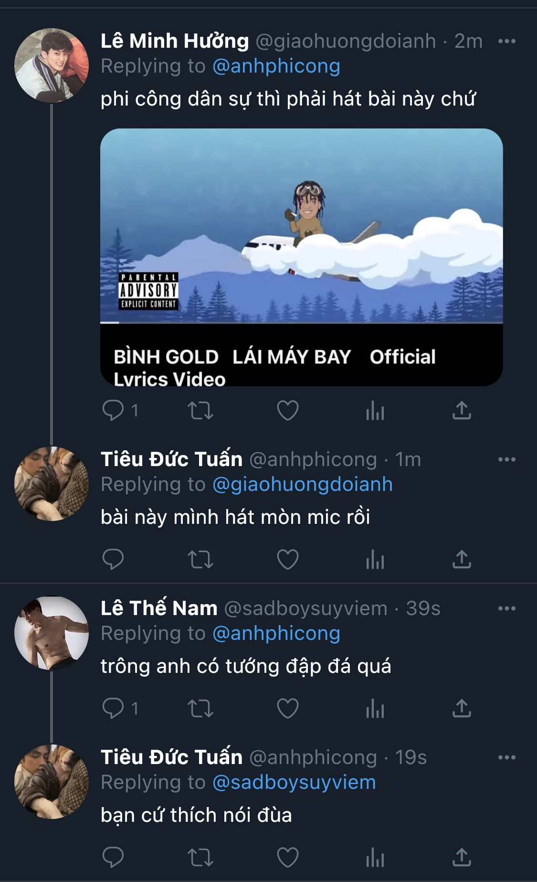Reply to Lê Minh Hưởng's tweet
Viewport: 537px width, 882px height.
[114, 410]
